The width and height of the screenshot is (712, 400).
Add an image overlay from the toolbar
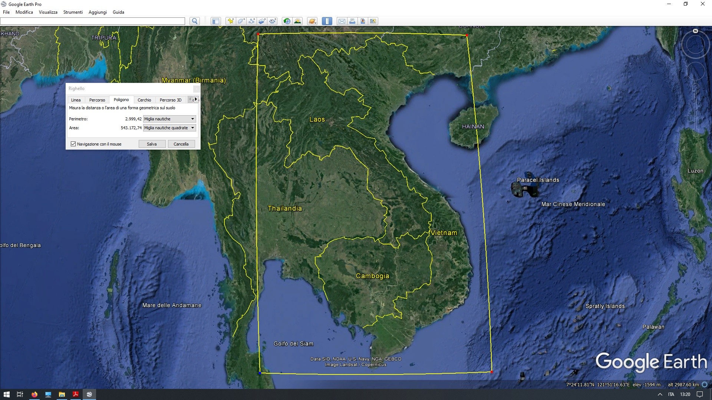click(x=262, y=21)
